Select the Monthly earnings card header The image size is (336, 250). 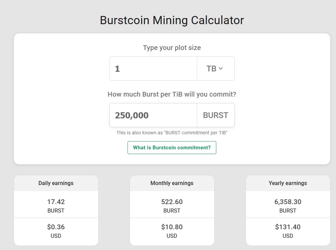point(172,183)
